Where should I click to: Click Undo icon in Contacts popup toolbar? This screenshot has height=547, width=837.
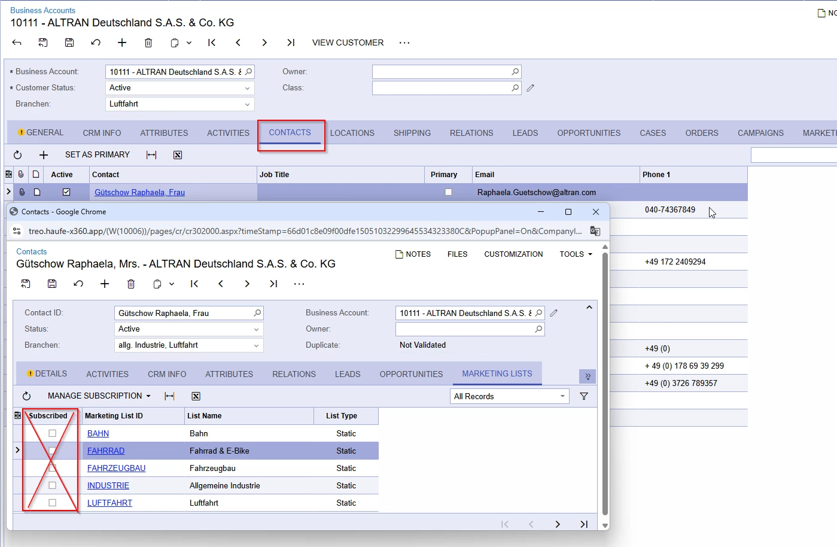(78, 284)
